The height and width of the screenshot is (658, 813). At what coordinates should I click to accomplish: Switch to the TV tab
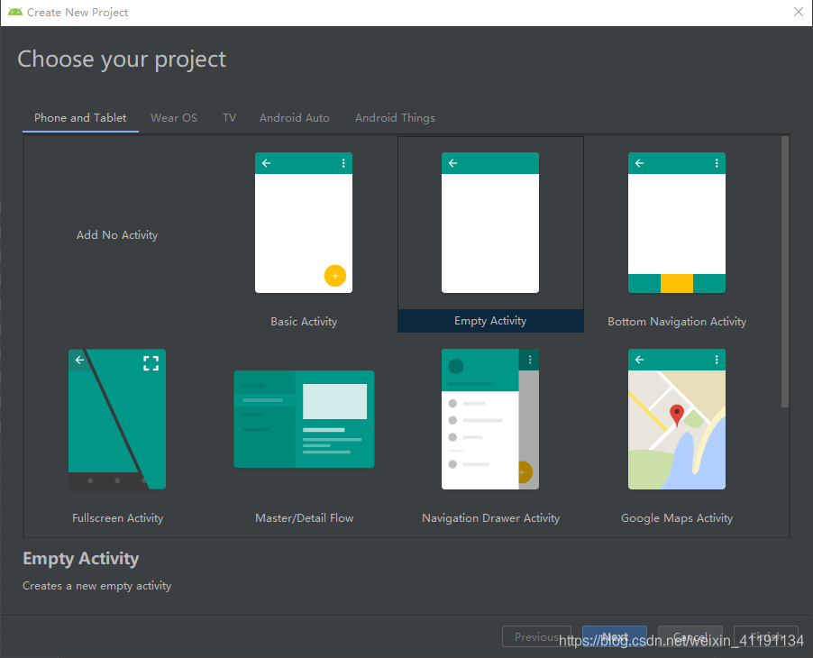click(229, 118)
